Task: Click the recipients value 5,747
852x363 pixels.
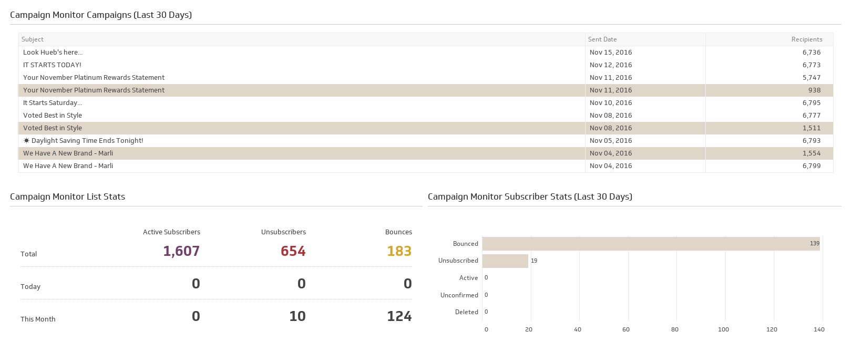Action: (x=812, y=78)
